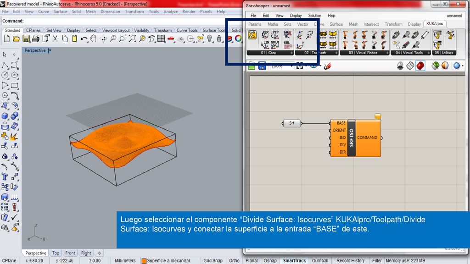Click the Copy icon in Rhino toolbar
The height and width of the screenshot is (264, 470).
tap(65, 38)
